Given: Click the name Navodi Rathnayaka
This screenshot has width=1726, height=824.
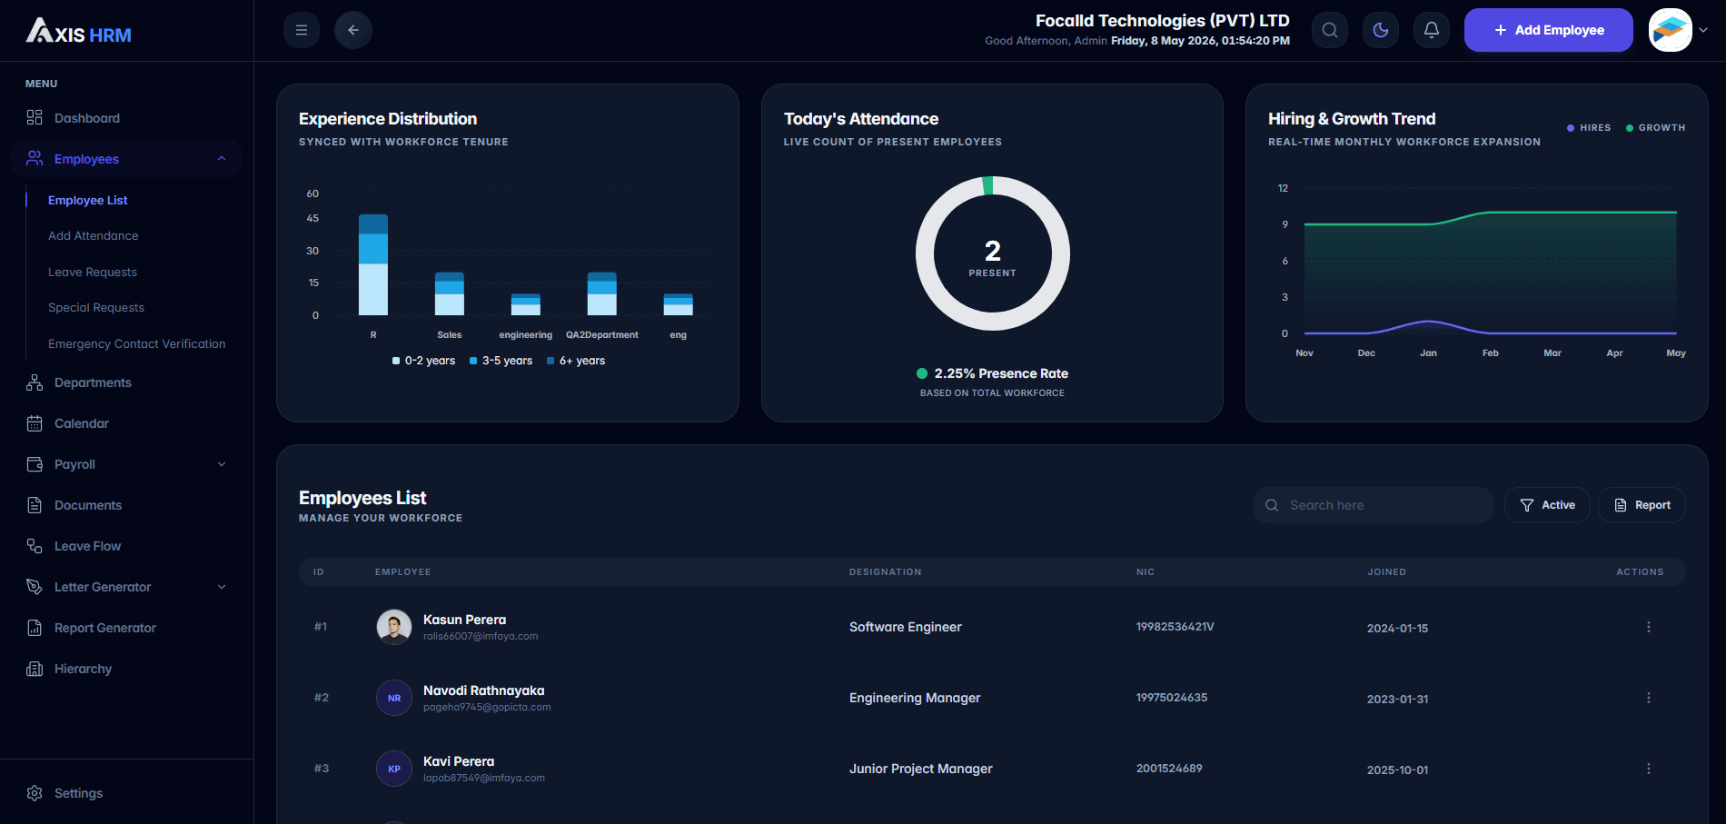Looking at the screenshot, I should pos(483,690).
